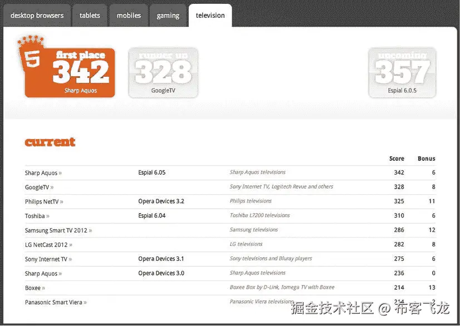Click the 'Opera Devices 3.2' cell
The height and width of the screenshot is (326, 460).
161,201
